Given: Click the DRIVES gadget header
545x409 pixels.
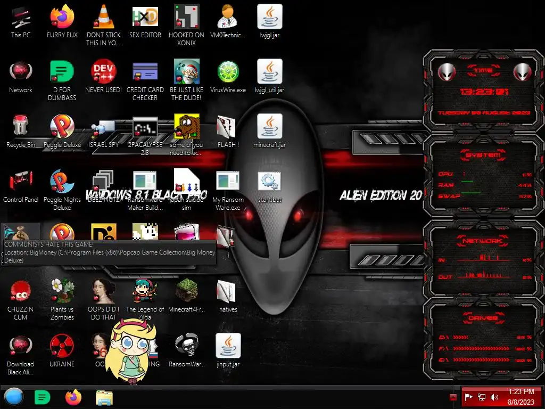Looking at the screenshot, I should pos(483,317).
